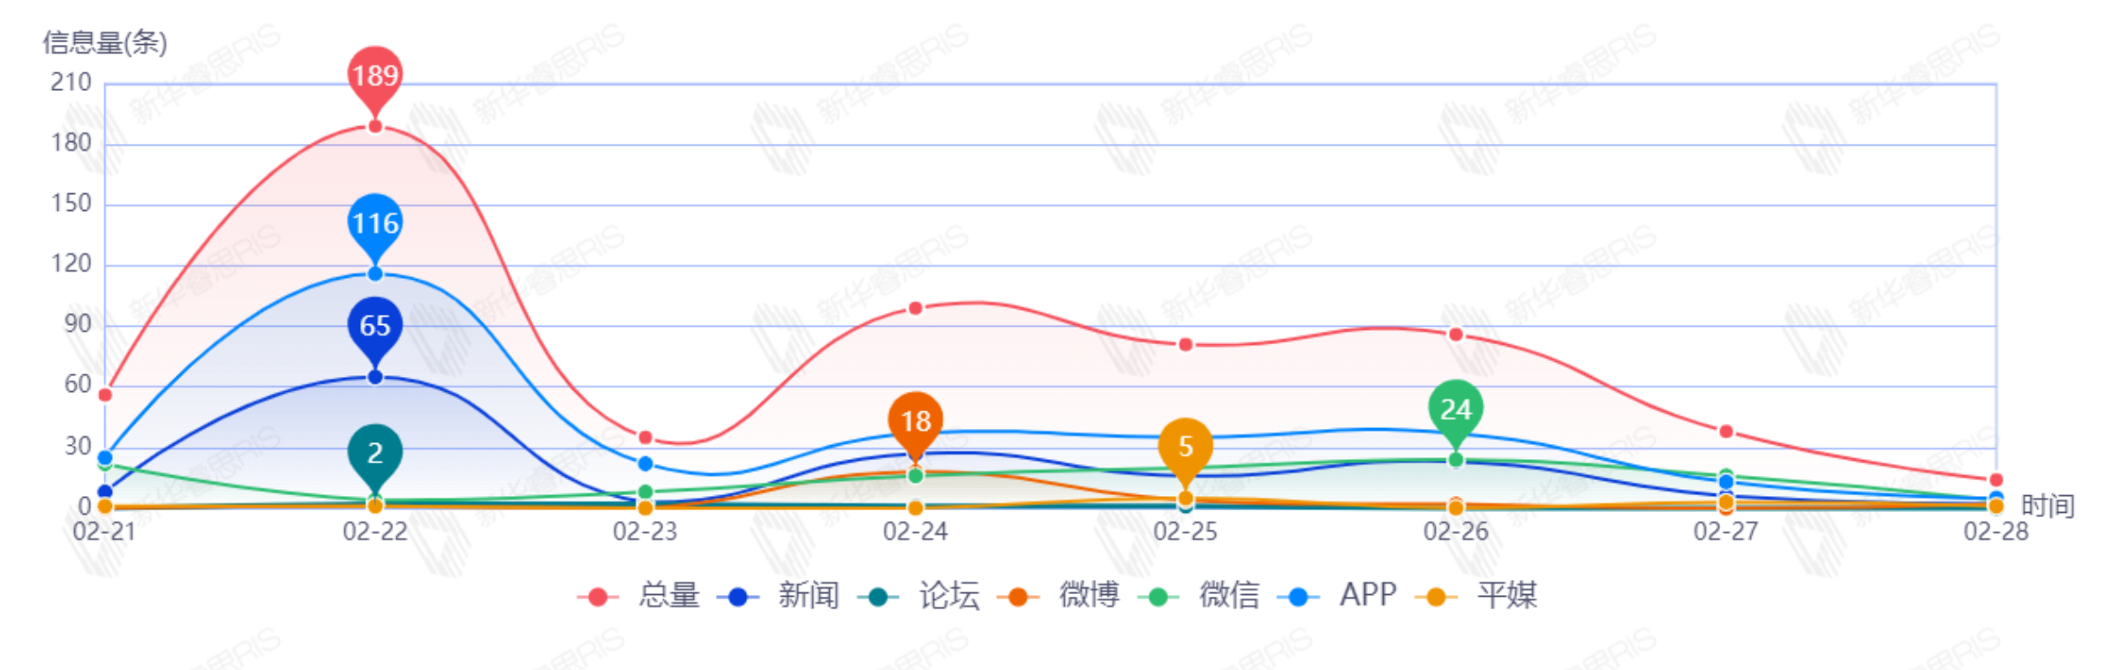
Task: Select the orange 18 marker pin
Action: 916,421
